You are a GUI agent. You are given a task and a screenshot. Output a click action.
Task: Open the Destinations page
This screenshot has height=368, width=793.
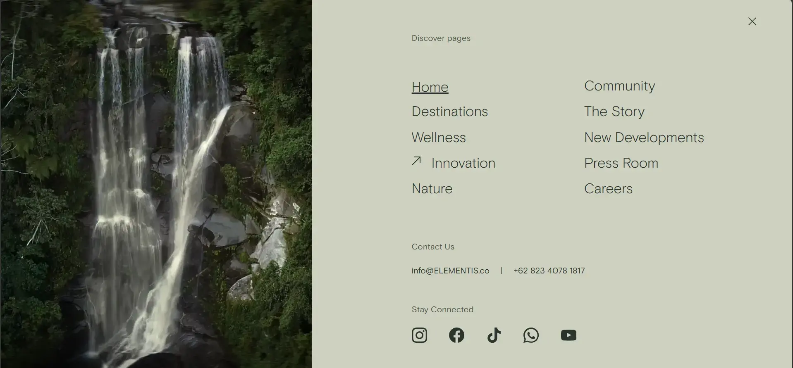(x=450, y=112)
